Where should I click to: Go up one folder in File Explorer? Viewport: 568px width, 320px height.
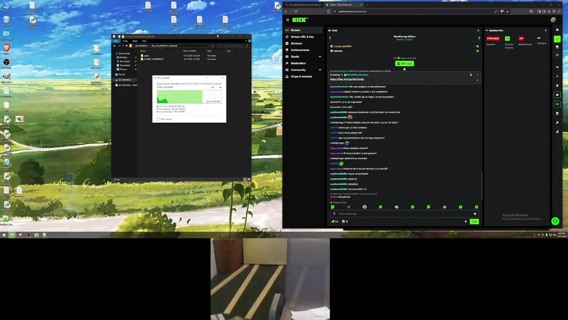pyautogui.click(x=126, y=46)
